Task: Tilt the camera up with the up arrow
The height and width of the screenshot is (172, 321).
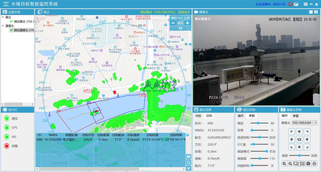Action: 299,132
